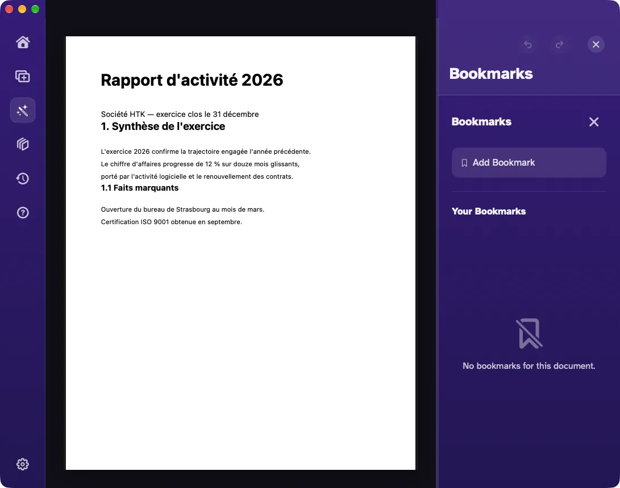Go to the Home screen icon
This screenshot has width=620, height=488.
coord(23,42)
